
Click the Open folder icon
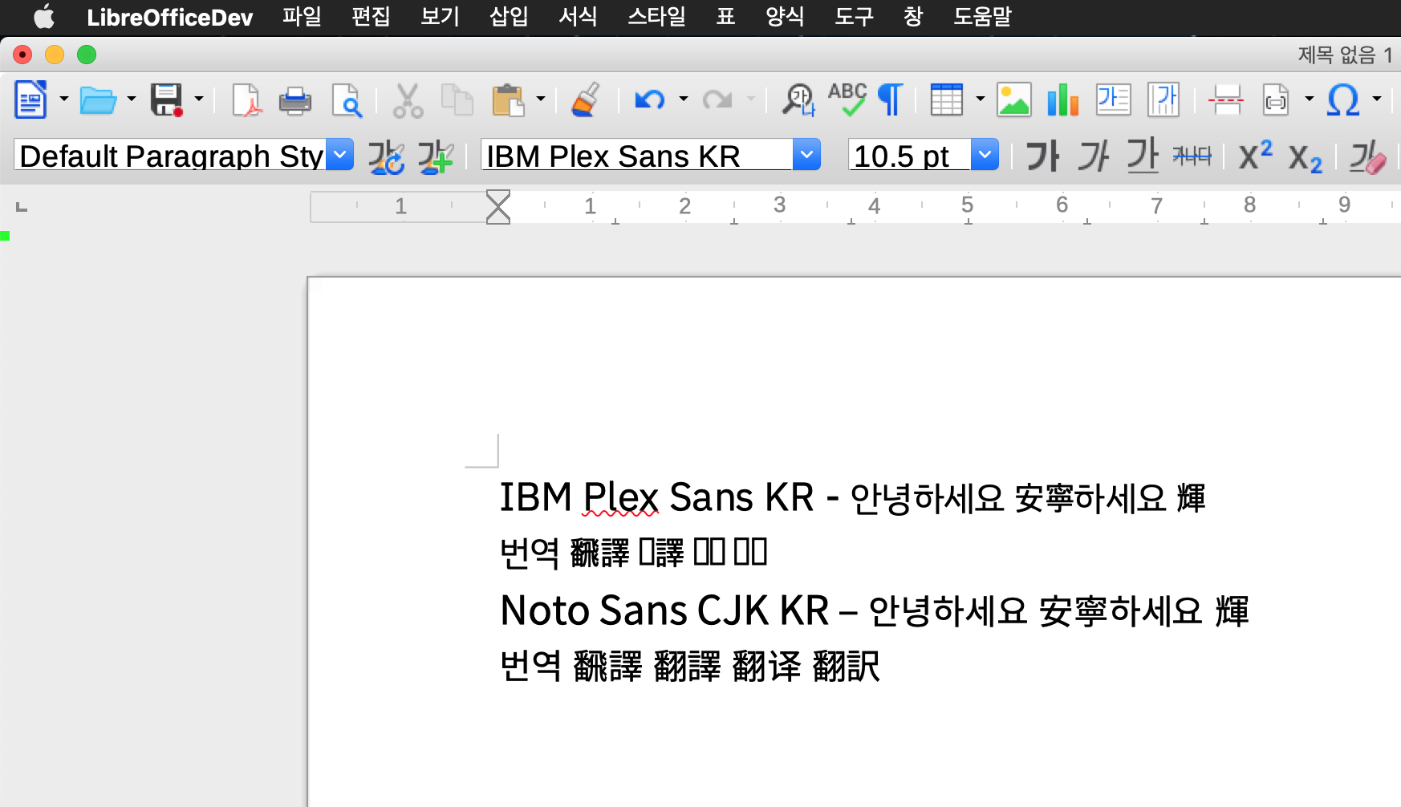[x=98, y=100]
